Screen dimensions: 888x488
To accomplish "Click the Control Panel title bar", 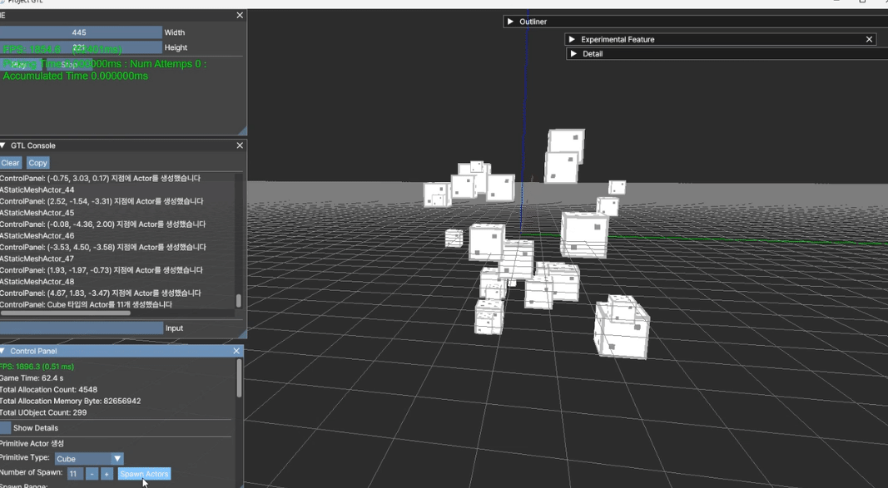I will (x=122, y=351).
